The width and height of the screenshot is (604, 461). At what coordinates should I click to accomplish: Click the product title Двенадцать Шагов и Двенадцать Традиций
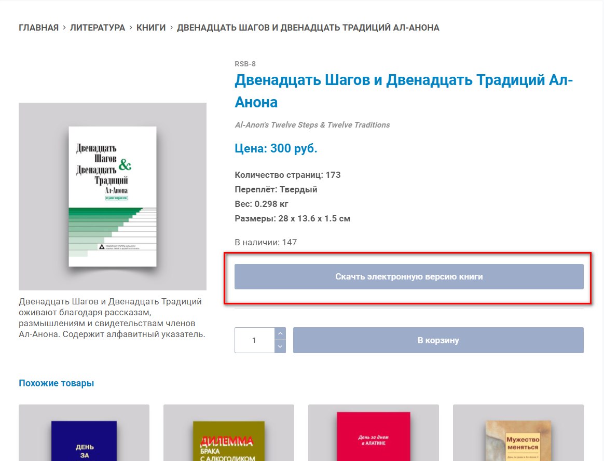pos(404,91)
